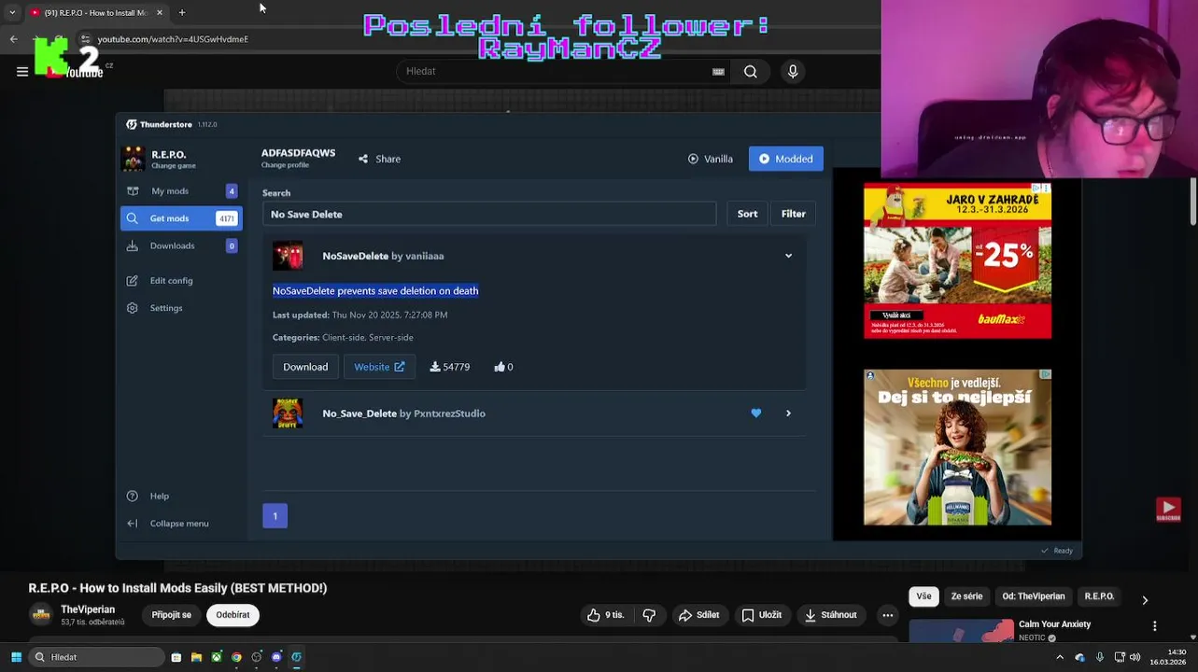This screenshot has width=1198, height=672.
Task: Open TheViperian channel avatar
Action: [40, 614]
